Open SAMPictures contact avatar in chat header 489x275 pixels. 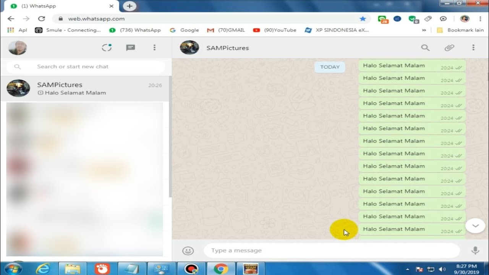point(189,48)
